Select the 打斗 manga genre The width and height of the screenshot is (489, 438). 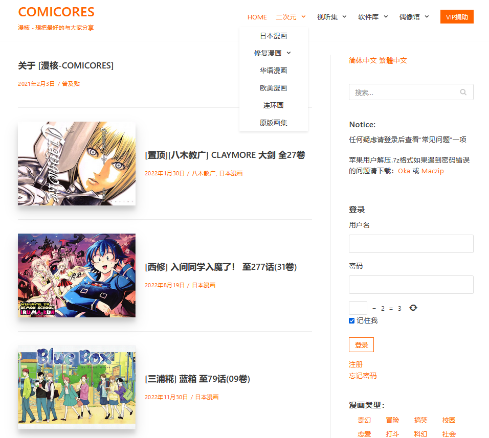[392, 434]
